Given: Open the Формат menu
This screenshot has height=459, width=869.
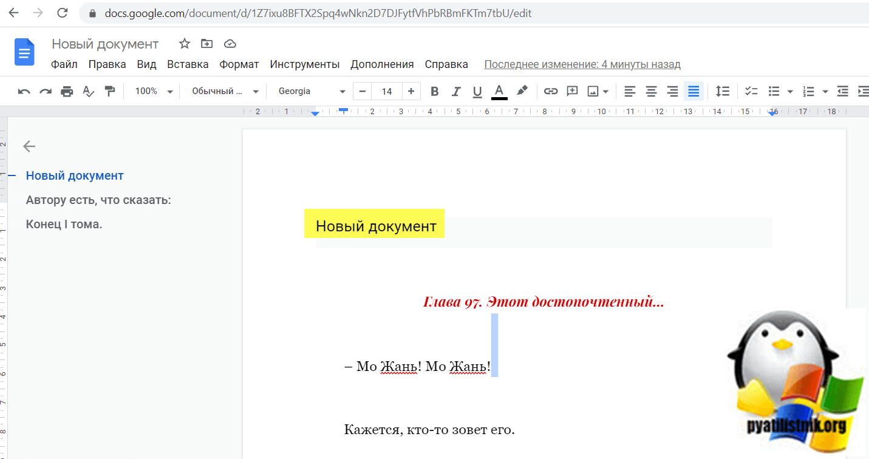Looking at the screenshot, I should click(x=239, y=64).
